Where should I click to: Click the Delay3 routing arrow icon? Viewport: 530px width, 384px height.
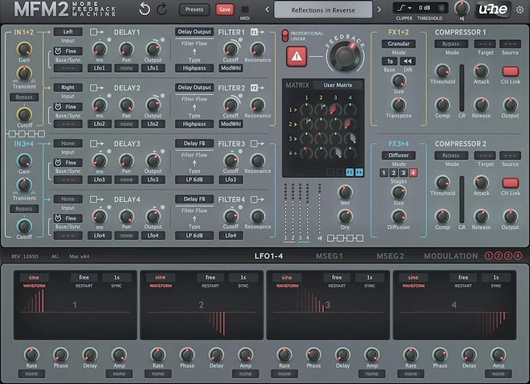(x=97, y=144)
